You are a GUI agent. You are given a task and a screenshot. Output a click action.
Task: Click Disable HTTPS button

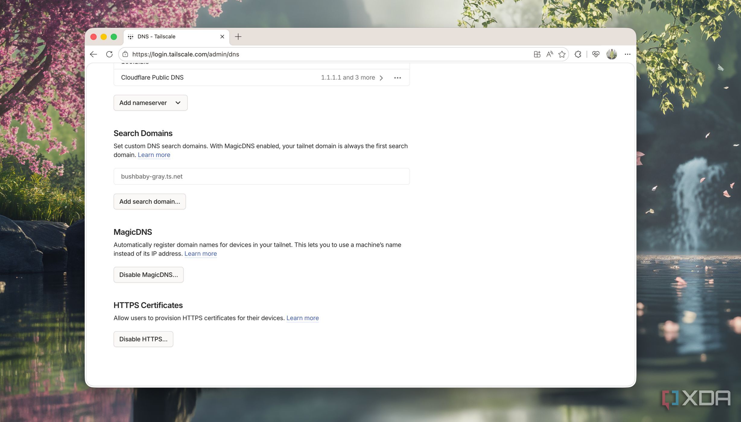click(x=143, y=339)
